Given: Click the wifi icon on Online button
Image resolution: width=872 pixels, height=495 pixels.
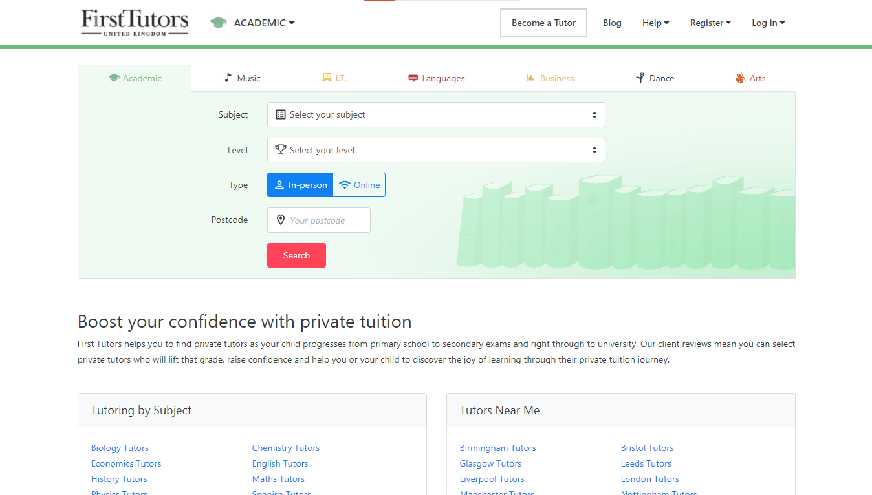Looking at the screenshot, I should [x=345, y=185].
